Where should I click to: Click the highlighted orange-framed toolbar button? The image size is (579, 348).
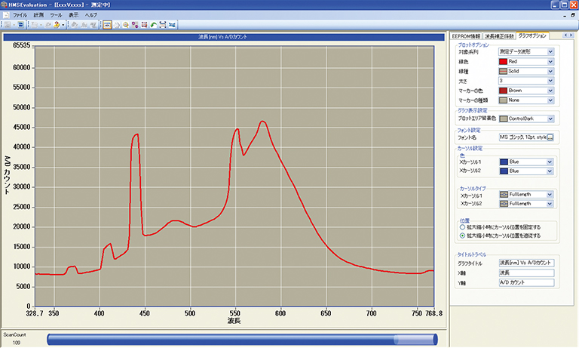coord(107,25)
